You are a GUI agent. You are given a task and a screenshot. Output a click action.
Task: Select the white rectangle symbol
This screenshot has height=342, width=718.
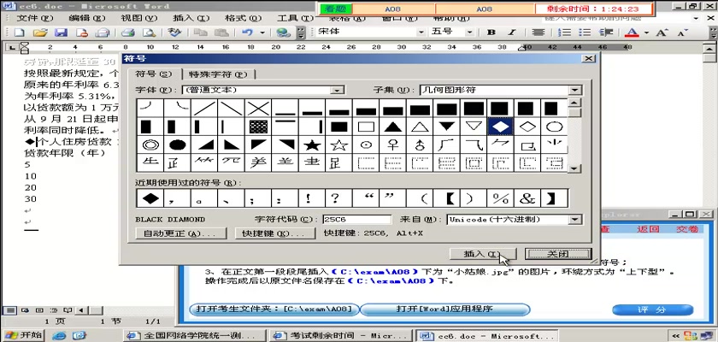coord(366,127)
